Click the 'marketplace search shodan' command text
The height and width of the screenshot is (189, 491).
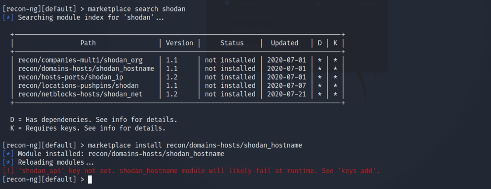[137, 9]
